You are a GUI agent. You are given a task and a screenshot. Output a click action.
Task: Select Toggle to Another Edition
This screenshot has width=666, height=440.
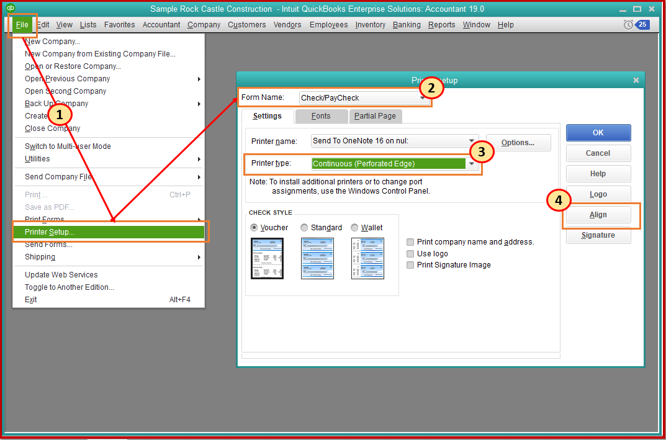[x=108, y=287]
